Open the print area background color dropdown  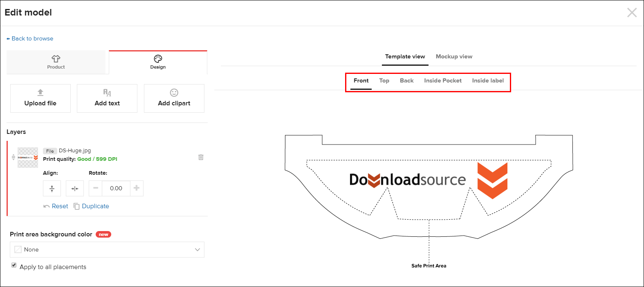(x=107, y=249)
